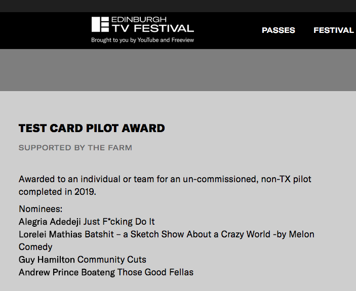356x291 pixels.
Task: Click the Test Card Pilot Award heading
Action: [92, 128]
